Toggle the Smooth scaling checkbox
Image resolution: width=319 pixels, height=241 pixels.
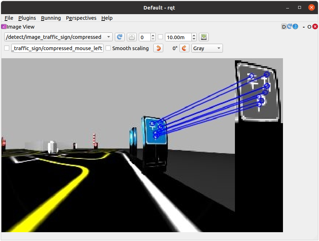coord(108,48)
